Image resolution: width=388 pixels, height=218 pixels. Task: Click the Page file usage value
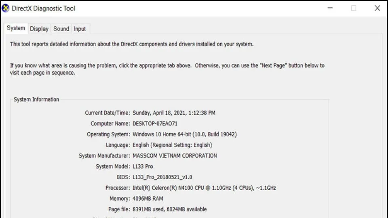(x=169, y=209)
